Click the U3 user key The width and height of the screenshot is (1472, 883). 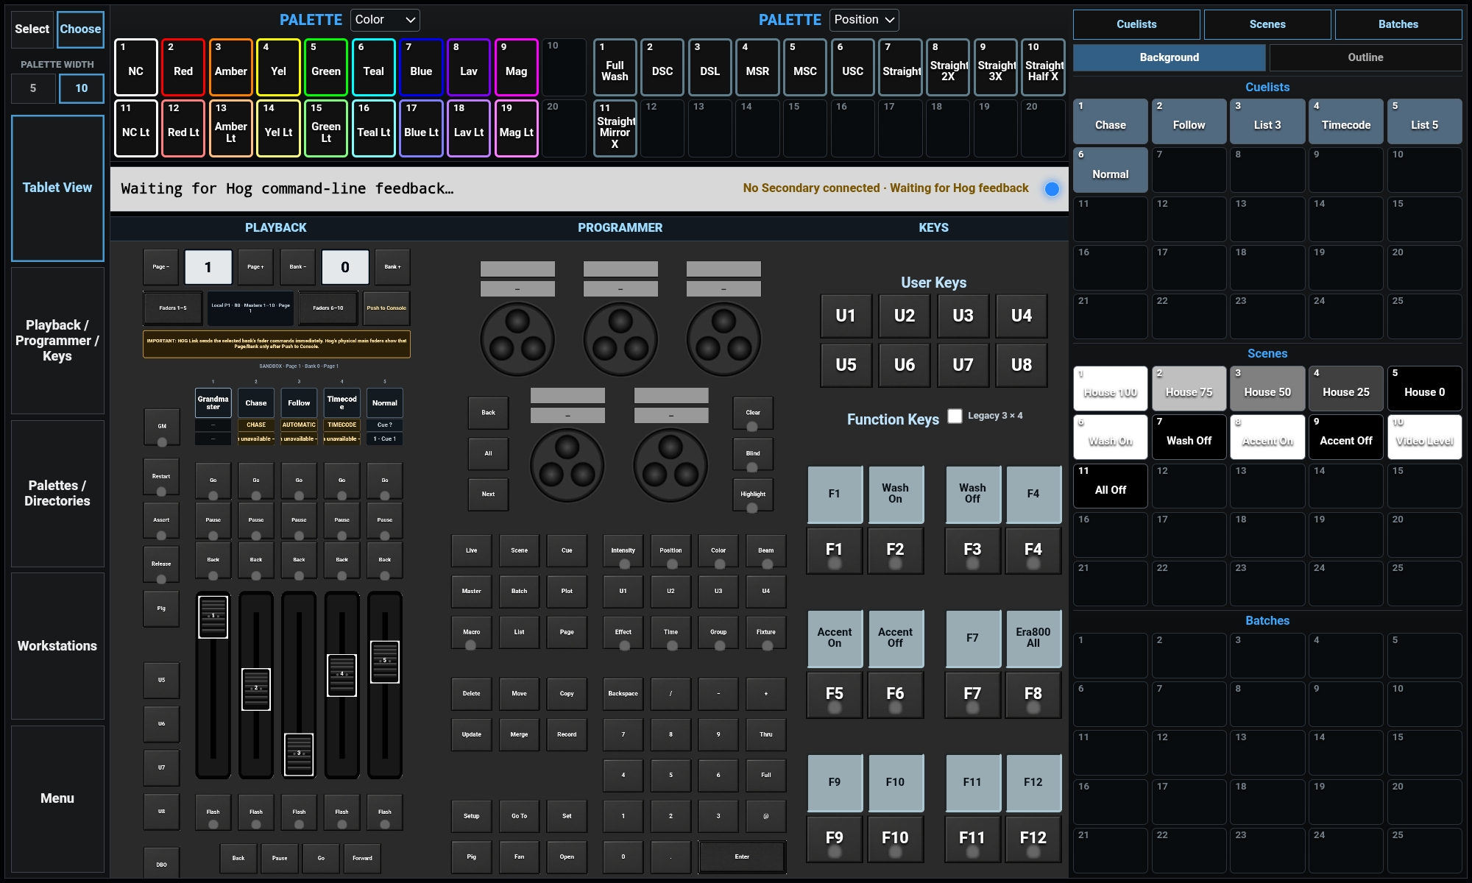pos(963,316)
